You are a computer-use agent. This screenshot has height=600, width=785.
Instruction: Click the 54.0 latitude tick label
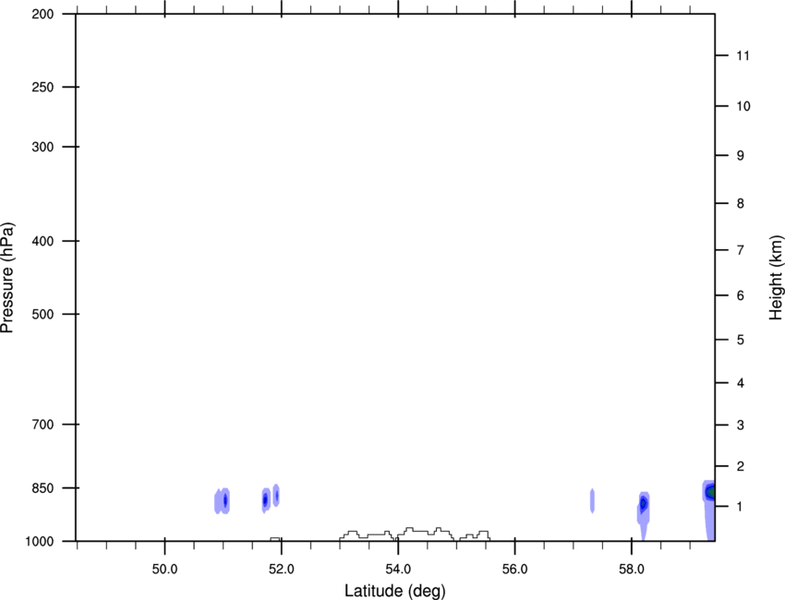click(x=398, y=570)
